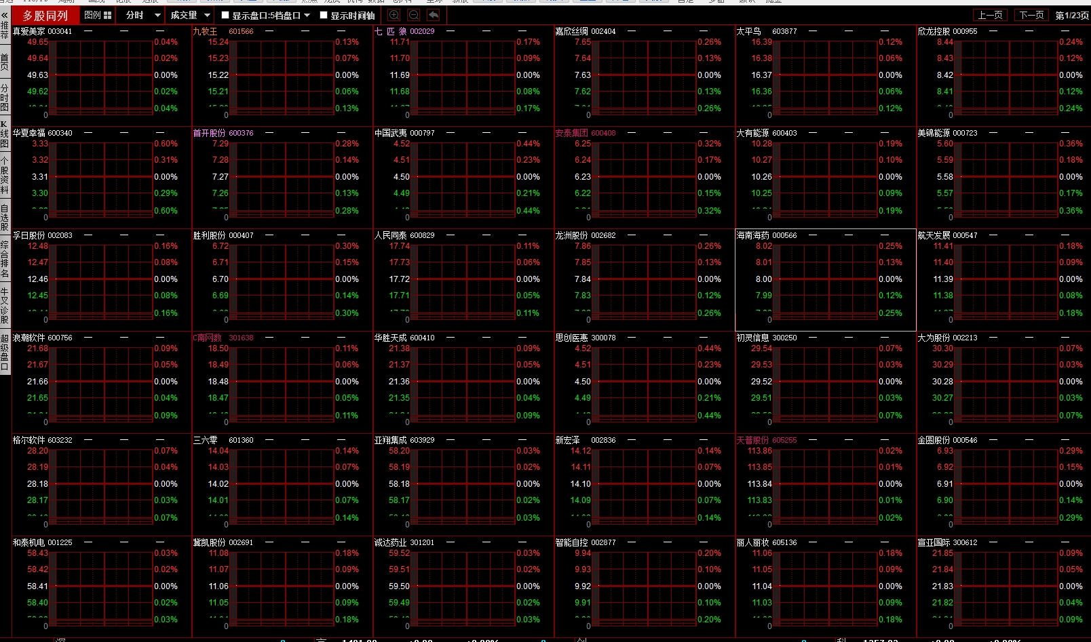Click the stock name 华胜天成
The image size is (1091, 642).
click(x=391, y=338)
